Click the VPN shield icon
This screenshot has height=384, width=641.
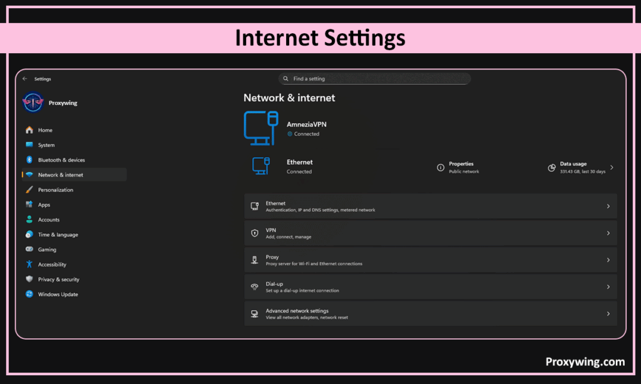pyautogui.click(x=255, y=233)
